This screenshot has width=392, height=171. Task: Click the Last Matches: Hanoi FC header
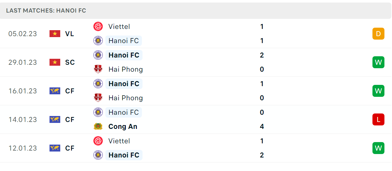pos(46,11)
